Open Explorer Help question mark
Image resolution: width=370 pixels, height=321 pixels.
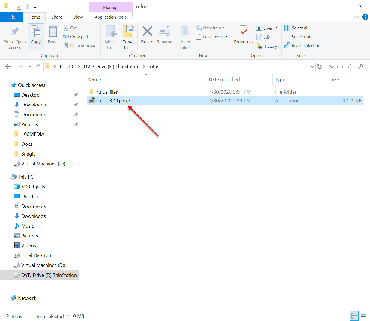(x=365, y=17)
